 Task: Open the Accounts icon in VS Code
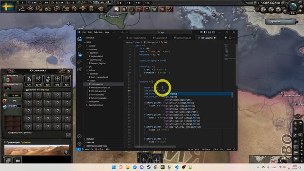click(79, 136)
